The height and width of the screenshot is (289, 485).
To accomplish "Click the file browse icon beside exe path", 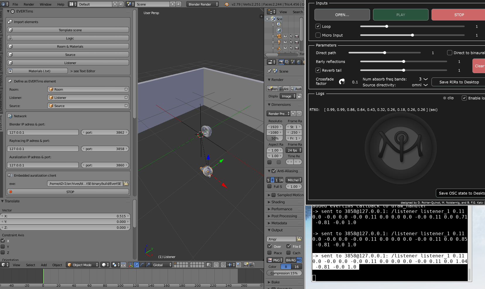I will click(x=126, y=183).
